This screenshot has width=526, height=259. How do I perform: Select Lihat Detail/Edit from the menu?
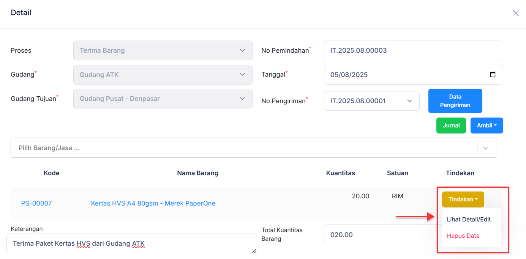click(469, 220)
